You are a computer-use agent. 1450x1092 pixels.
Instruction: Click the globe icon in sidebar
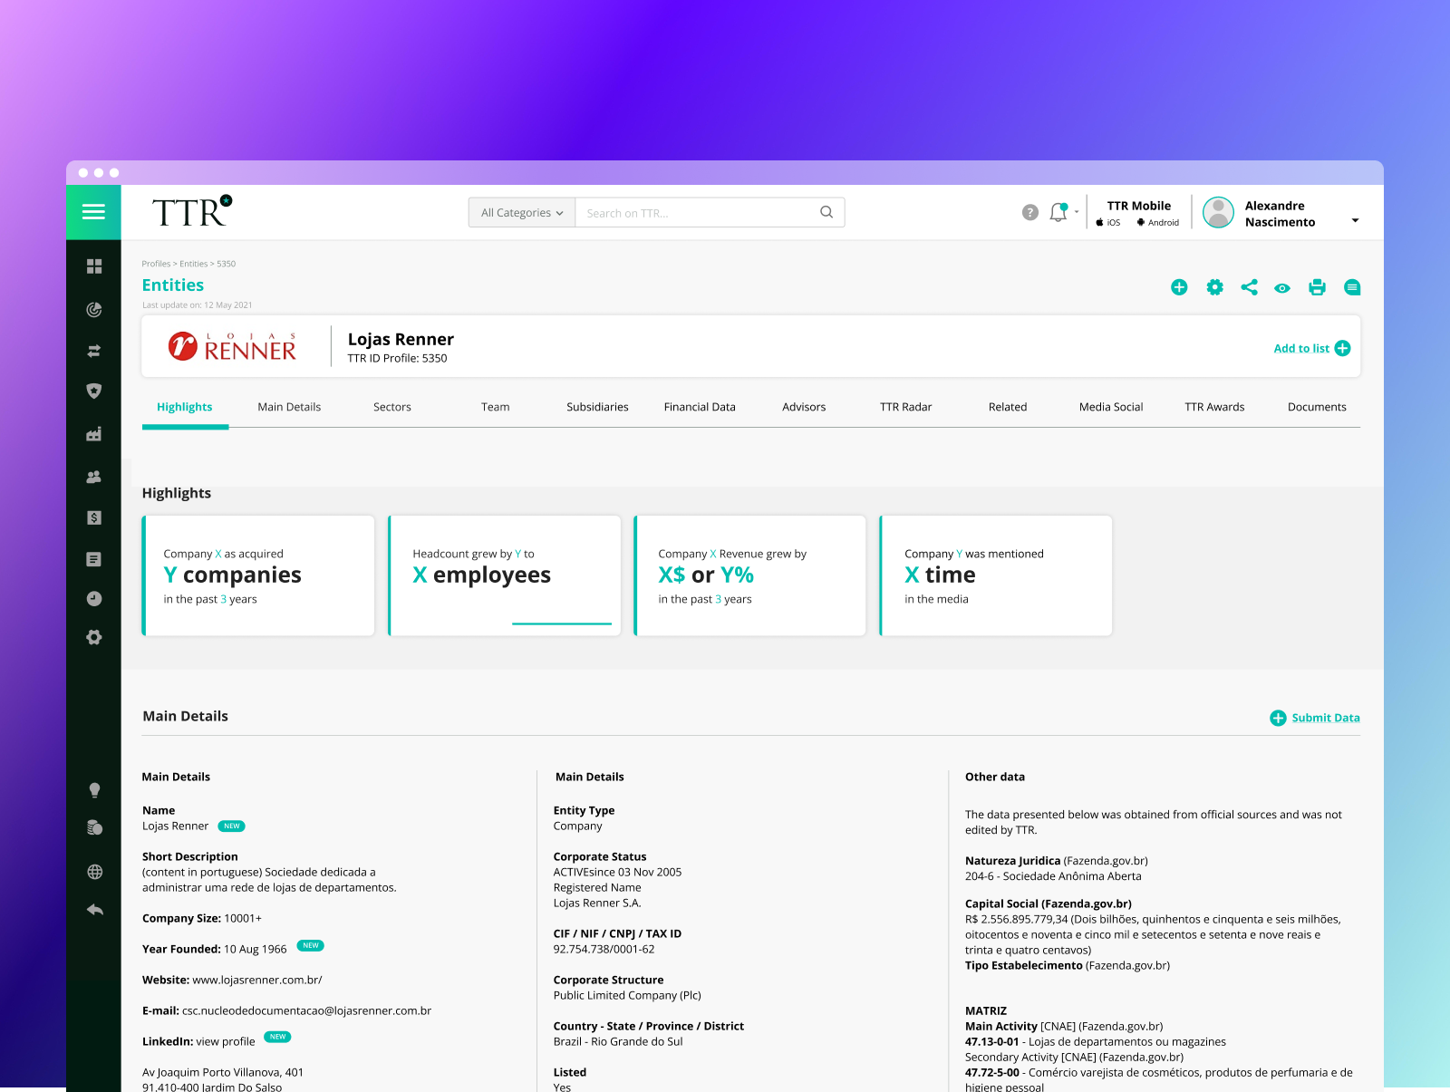(94, 872)
